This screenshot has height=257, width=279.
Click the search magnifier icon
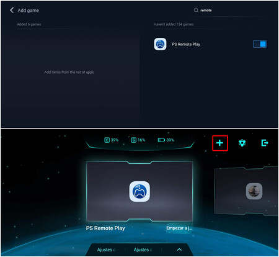coord(196,10)
